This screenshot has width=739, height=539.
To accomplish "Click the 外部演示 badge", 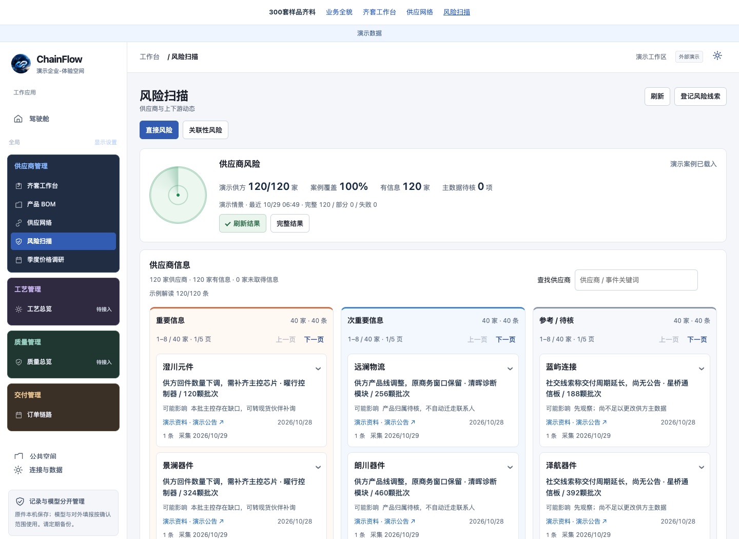I will 689,56.
